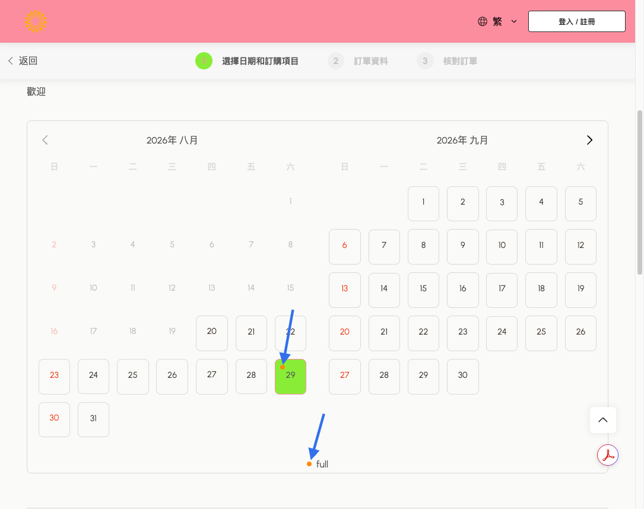Select September 8 date
This screenshot has height=509, width=644.
coord(423,247)
